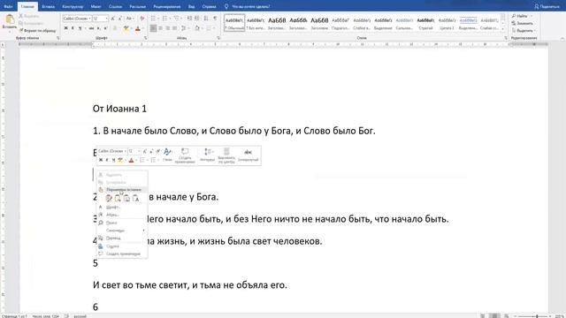Justify text in ribbon
The width and height of the screenshot is (566, 318).
(175, 28)
